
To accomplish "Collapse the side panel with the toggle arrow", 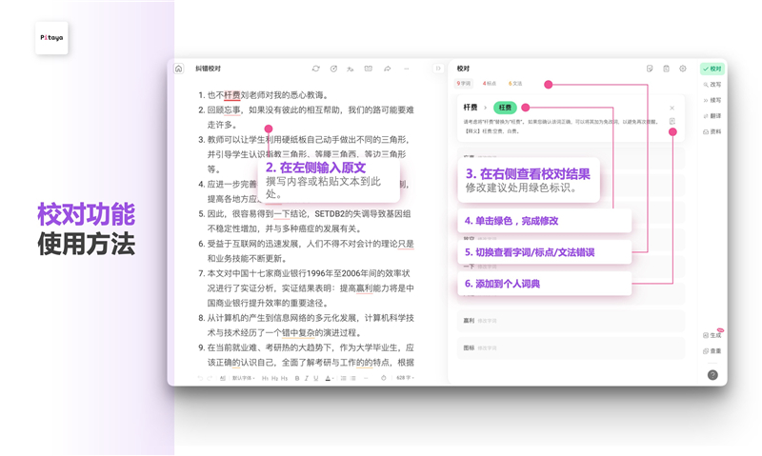I will click(438, 69).
